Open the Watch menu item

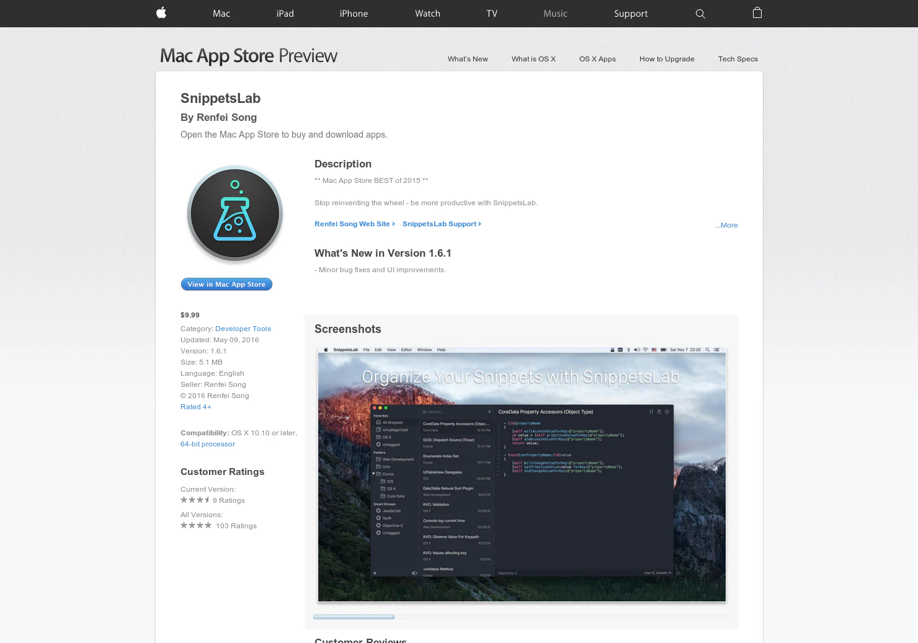427,14
